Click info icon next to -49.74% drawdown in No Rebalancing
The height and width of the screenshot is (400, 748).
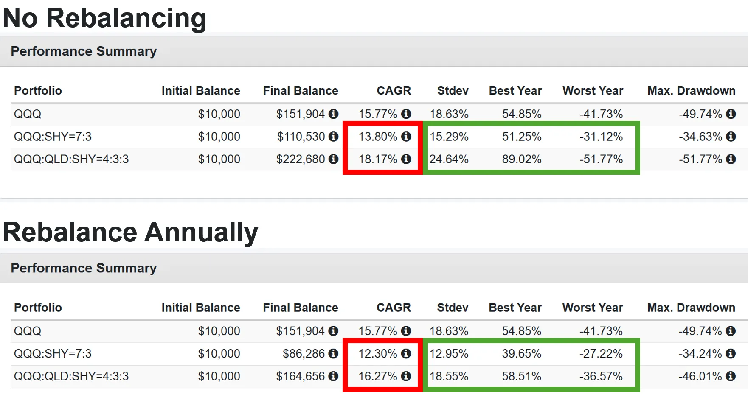click(x=731, y=114)
